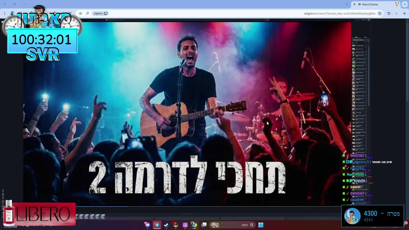
Task: Open the tab search dropdown
Action: click(x=405, y=4)
